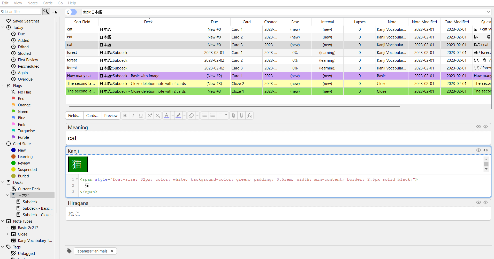Open the text color picker dropdown arrow
The image size is (494, 259).
coord(172,115)
